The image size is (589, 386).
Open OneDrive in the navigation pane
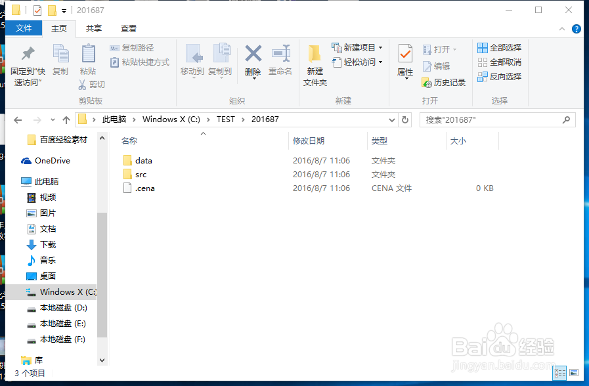point(46,161)
